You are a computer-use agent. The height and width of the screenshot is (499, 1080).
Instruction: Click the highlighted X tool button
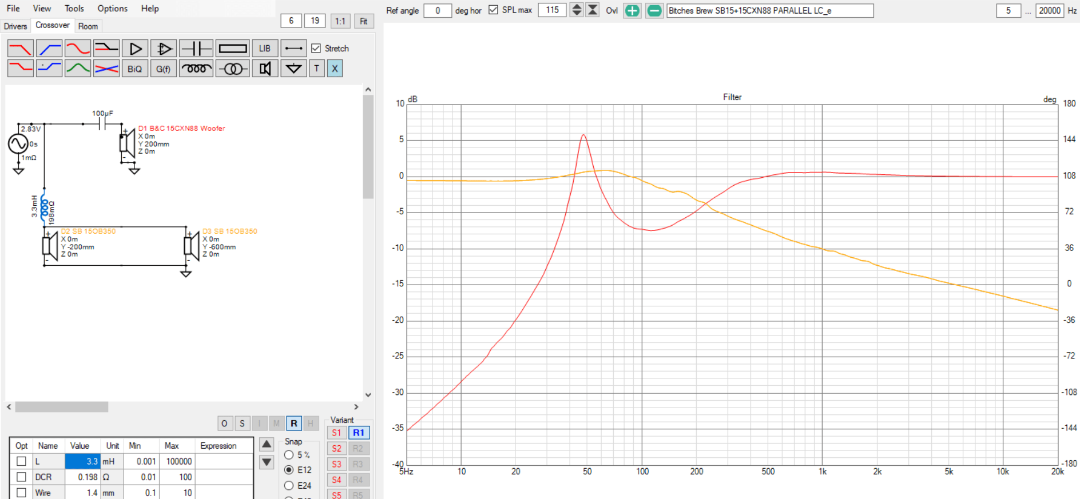coord(335,69)
